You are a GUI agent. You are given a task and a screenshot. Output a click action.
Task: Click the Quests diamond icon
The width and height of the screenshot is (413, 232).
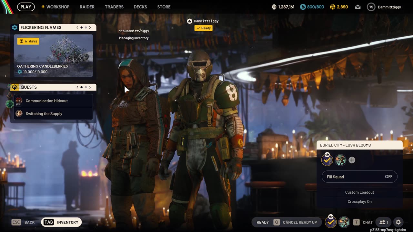[x=15, y=87]
